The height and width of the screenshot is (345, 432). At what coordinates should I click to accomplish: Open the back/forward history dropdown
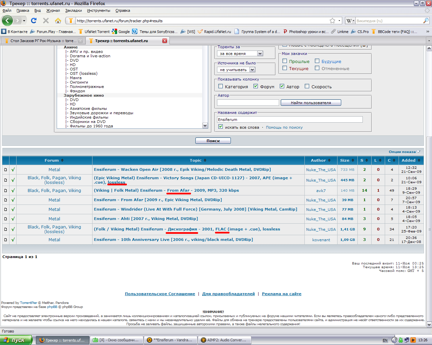point(24,21)
